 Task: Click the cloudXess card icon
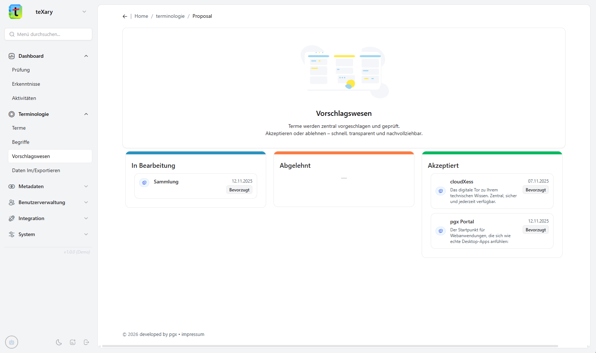point(441,191)
